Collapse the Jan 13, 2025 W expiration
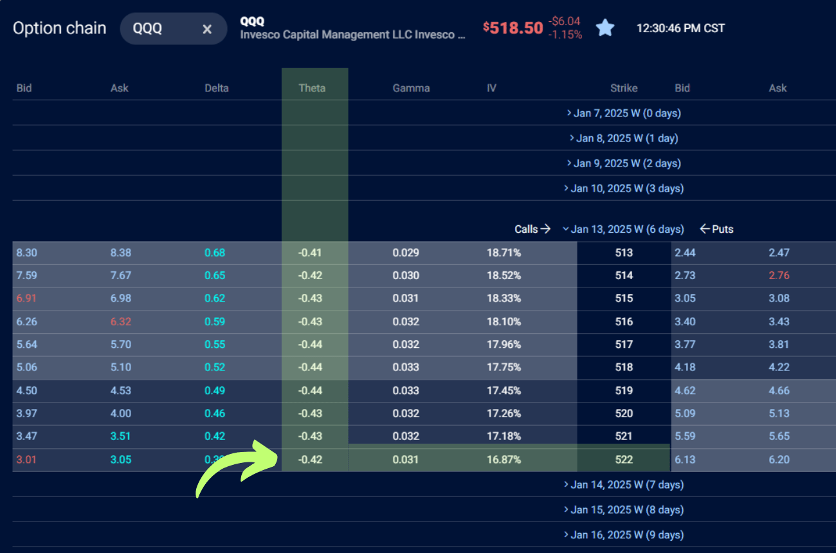This screenshot has width=836, height=553. [x=623, y=229]
